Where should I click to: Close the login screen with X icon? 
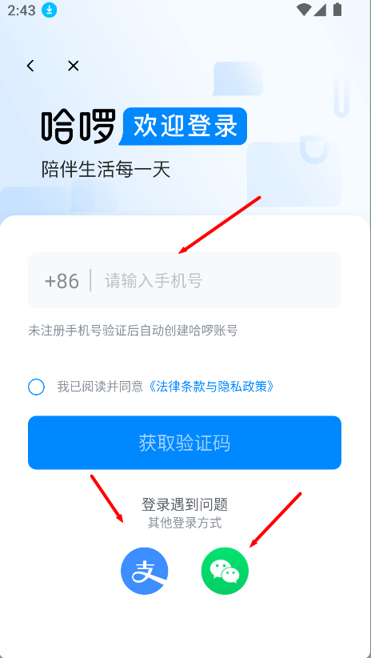click(x=74, y=66)
